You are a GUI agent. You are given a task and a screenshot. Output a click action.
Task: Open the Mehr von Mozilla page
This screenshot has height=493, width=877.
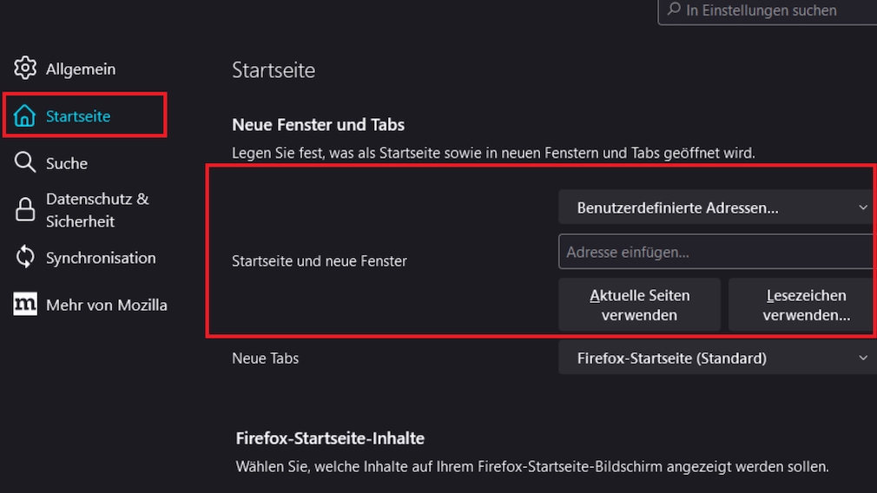[106, 305]
